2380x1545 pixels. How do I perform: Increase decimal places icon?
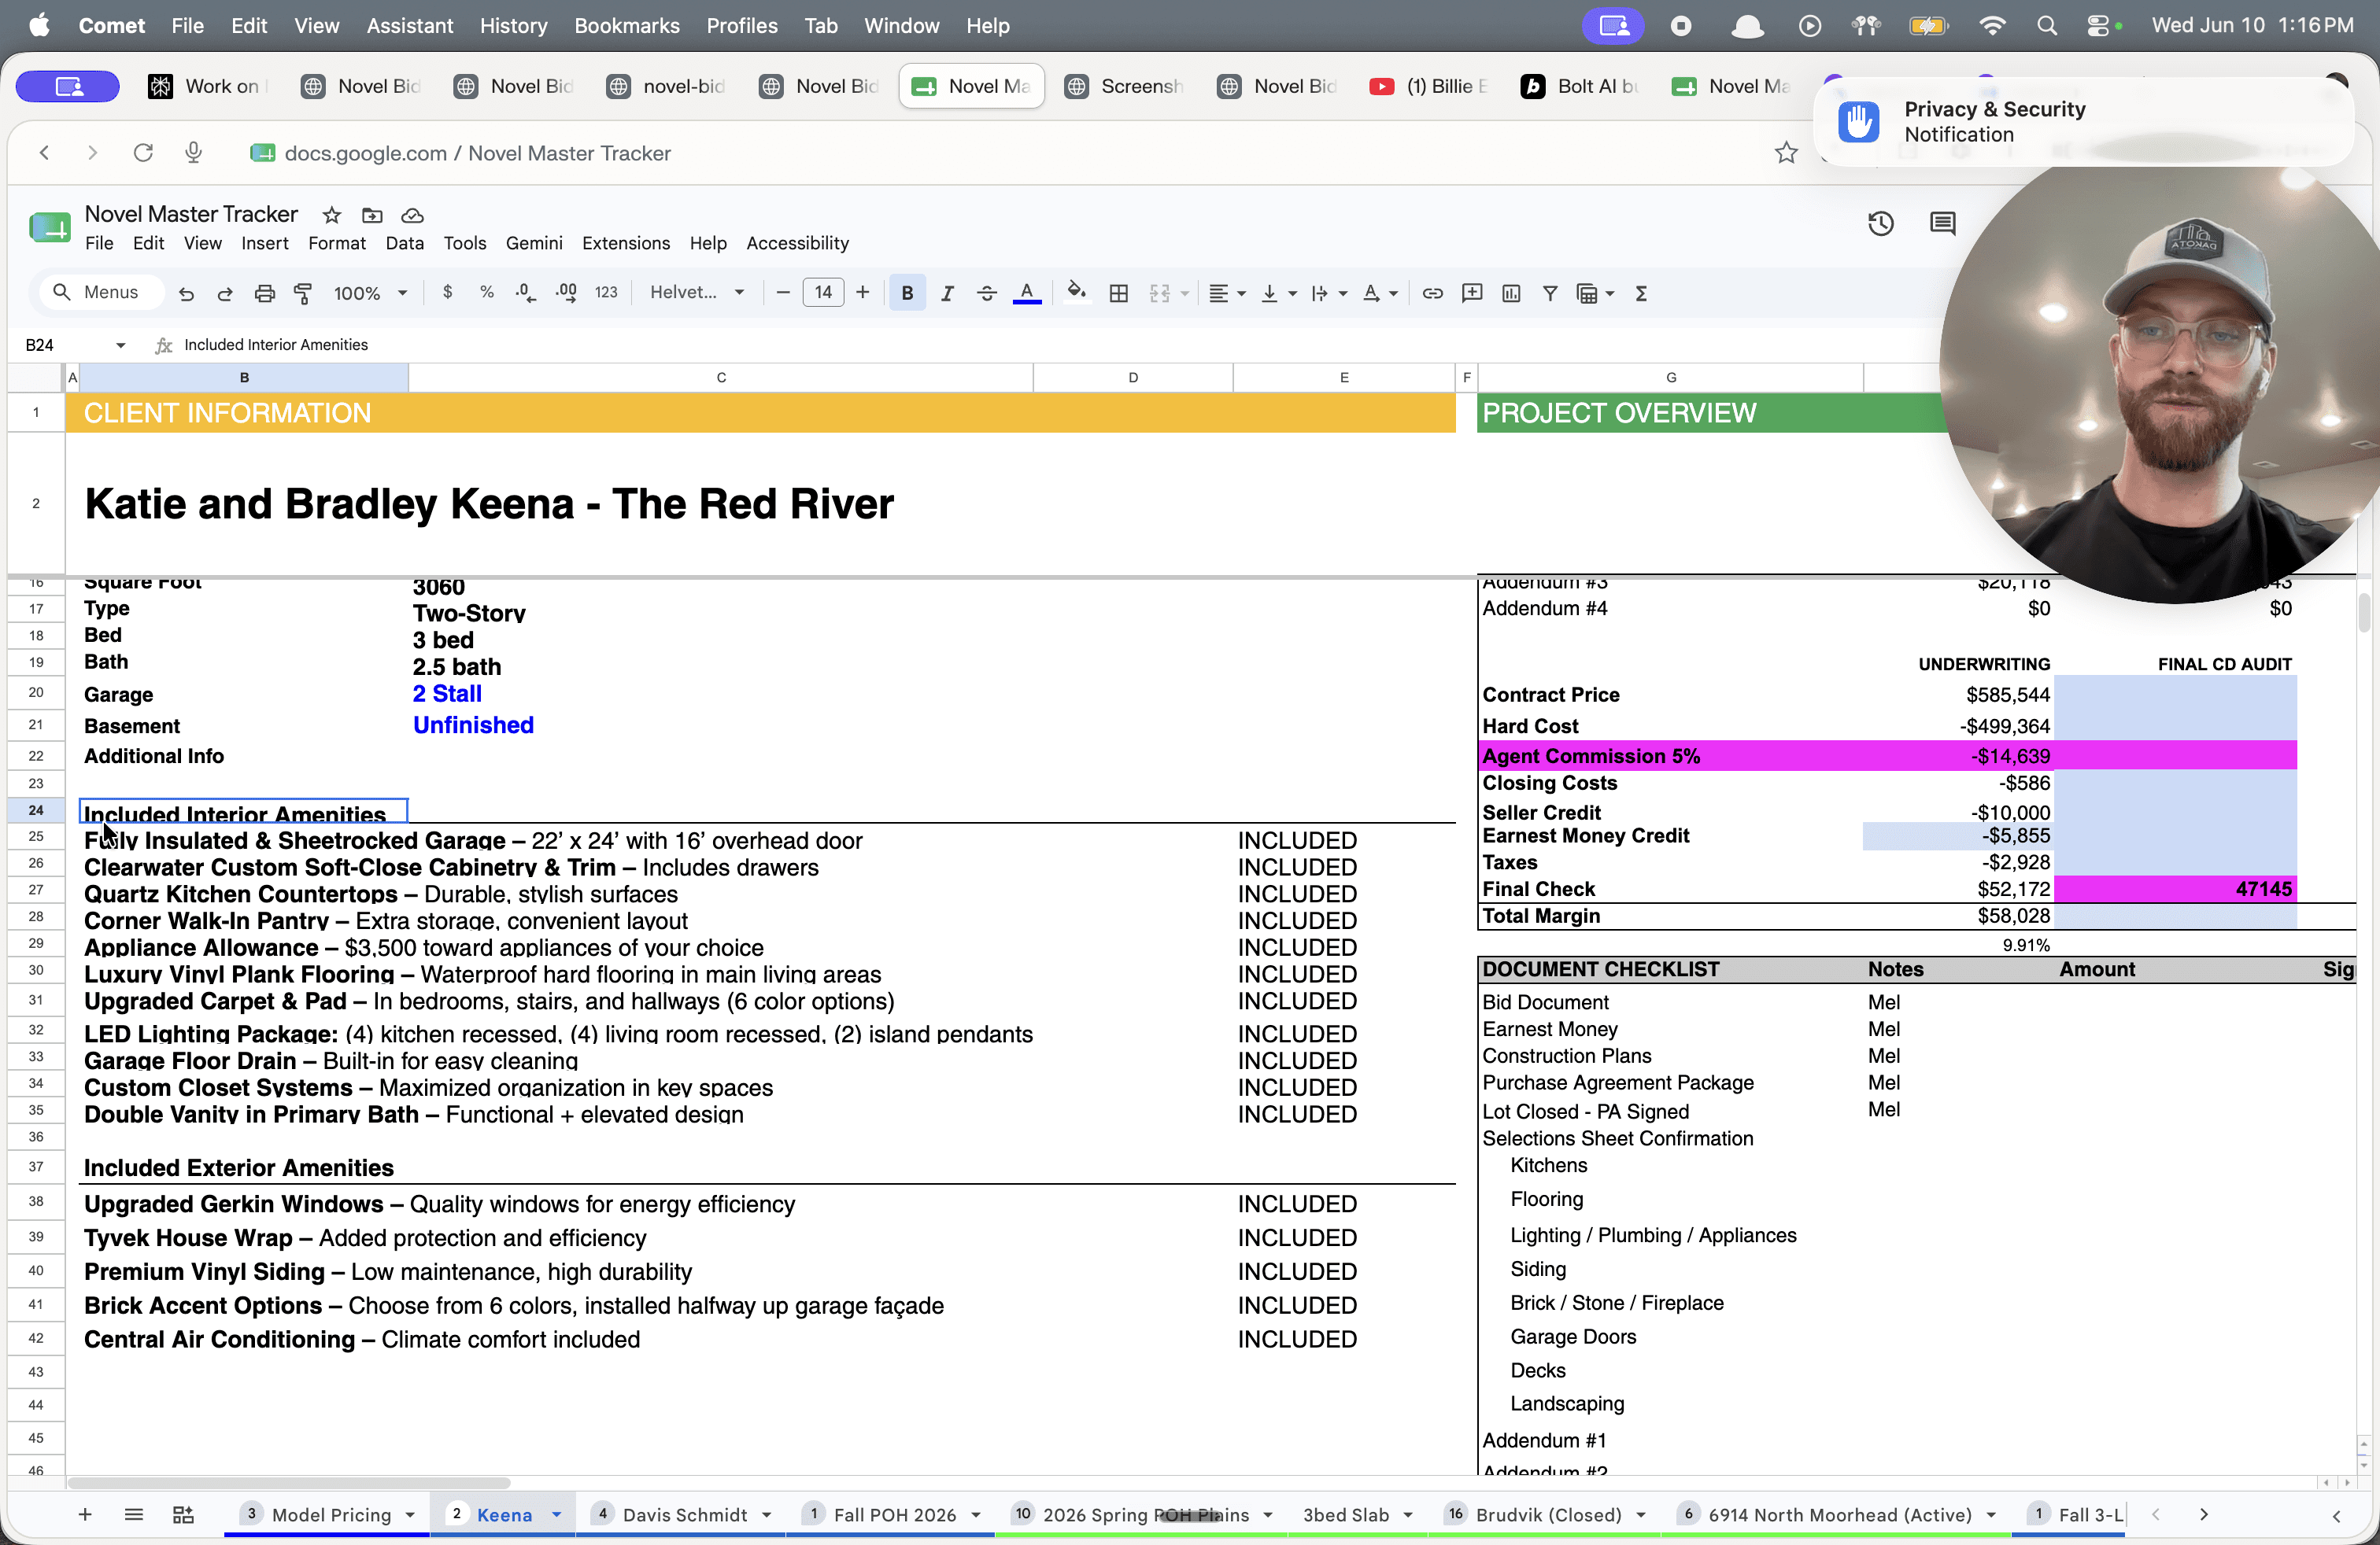click(566, 292)
